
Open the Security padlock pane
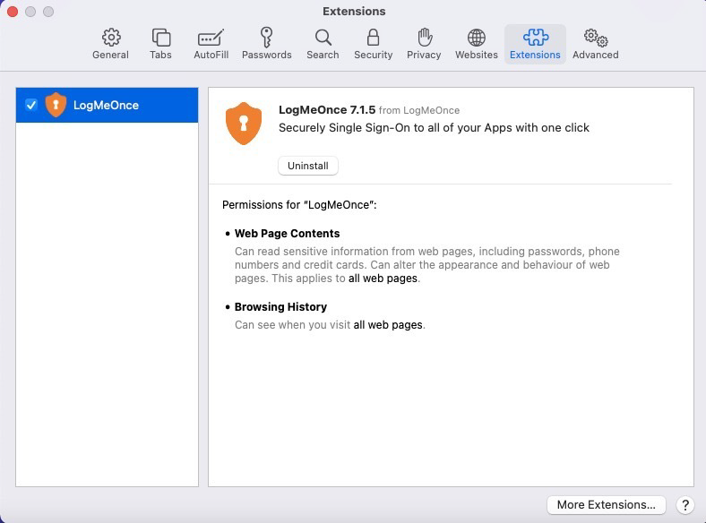click(x=373, y=44)
